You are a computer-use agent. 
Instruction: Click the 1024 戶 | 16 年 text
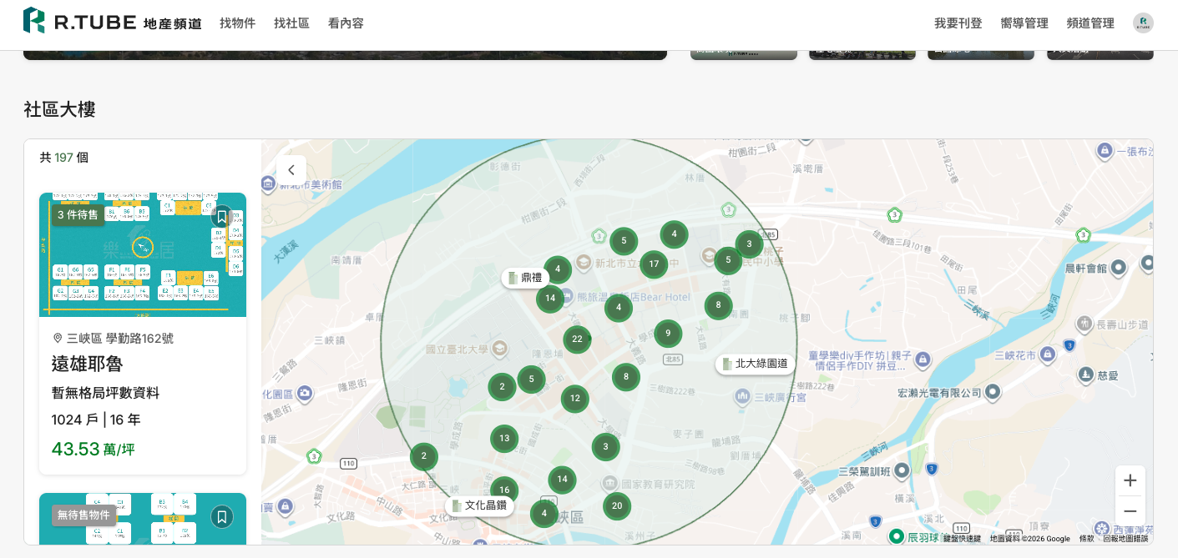tap(96, 420)
